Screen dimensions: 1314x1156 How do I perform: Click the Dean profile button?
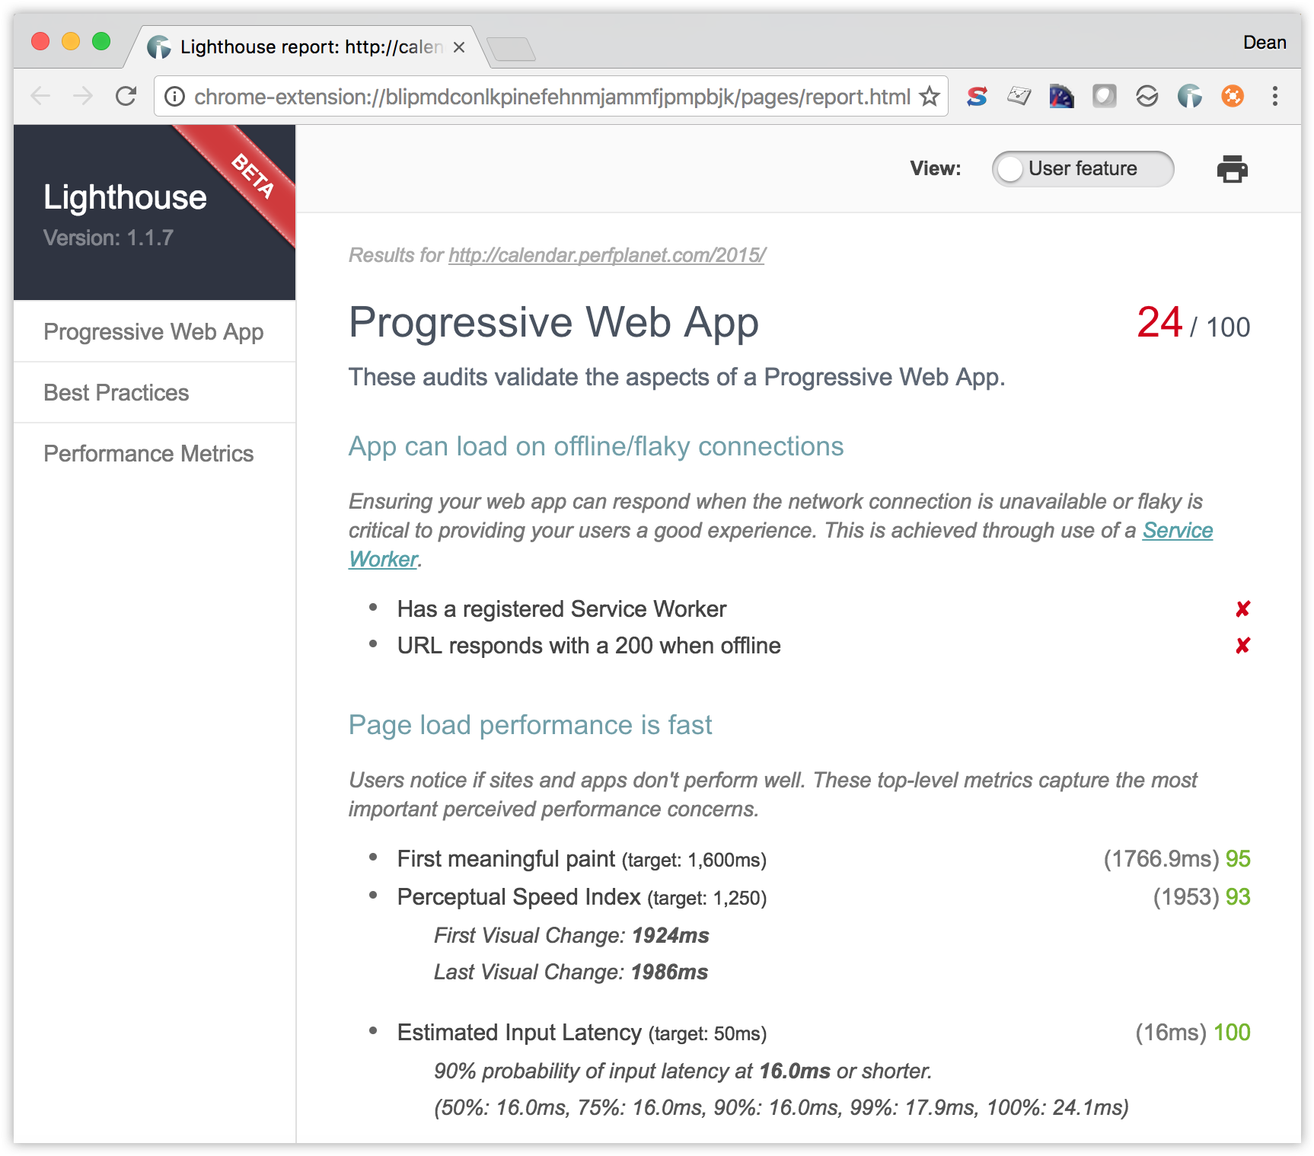1265,43
